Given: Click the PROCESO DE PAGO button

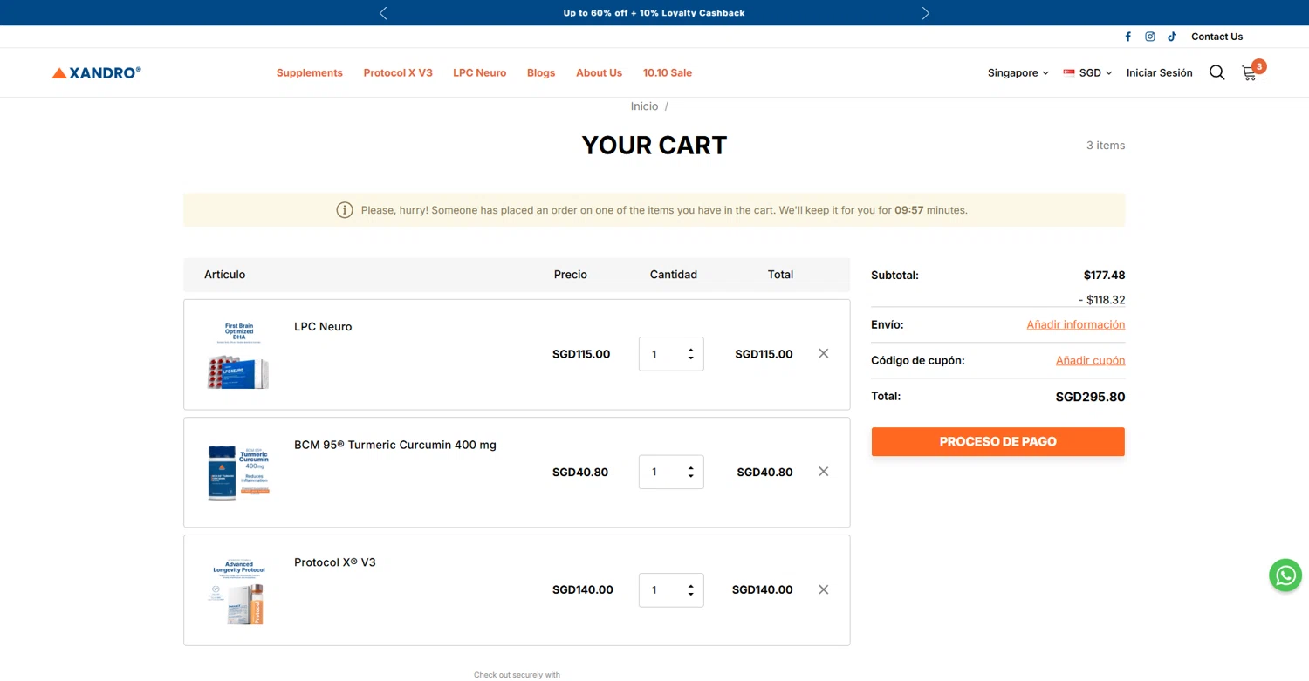Looking at the screenshot, I should click(x=997, y=441).
